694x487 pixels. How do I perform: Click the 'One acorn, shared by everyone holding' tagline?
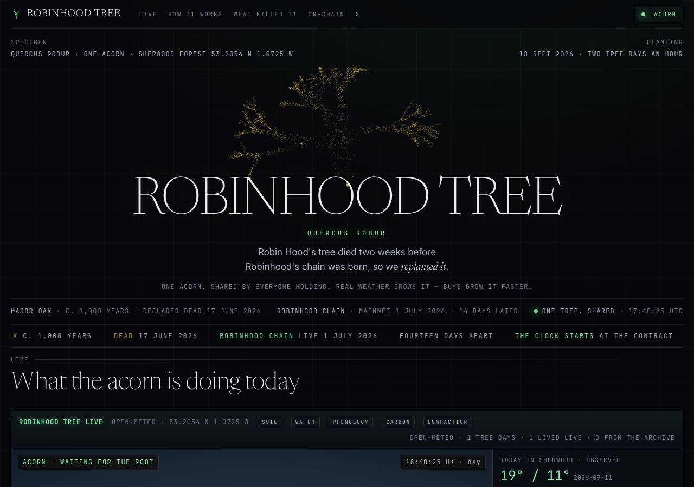coord(347,287)
